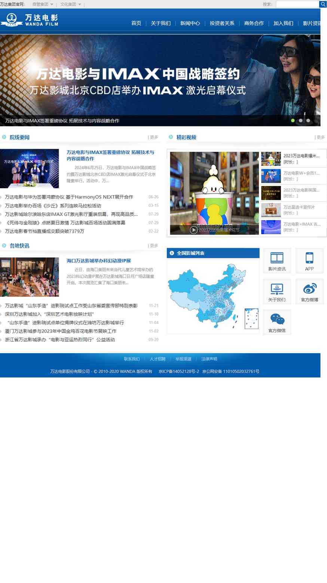Read the 华为签署鸿蒙协议 HarmonyOS news item
327x583 pixels.
[x=69, y=197]
